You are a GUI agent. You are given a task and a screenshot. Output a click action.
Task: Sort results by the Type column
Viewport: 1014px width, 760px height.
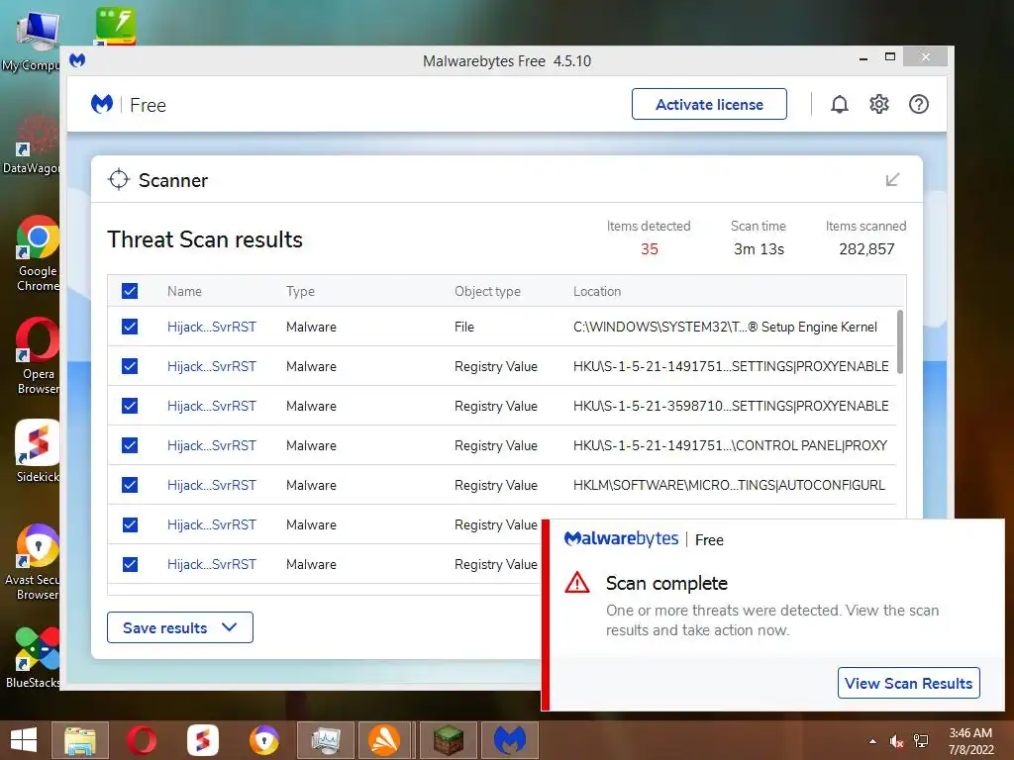(300, 292)
